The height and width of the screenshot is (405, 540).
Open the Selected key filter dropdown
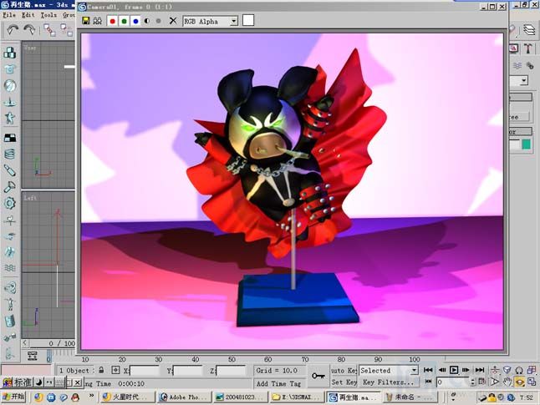pyautogui.click(x=389, y=370)
